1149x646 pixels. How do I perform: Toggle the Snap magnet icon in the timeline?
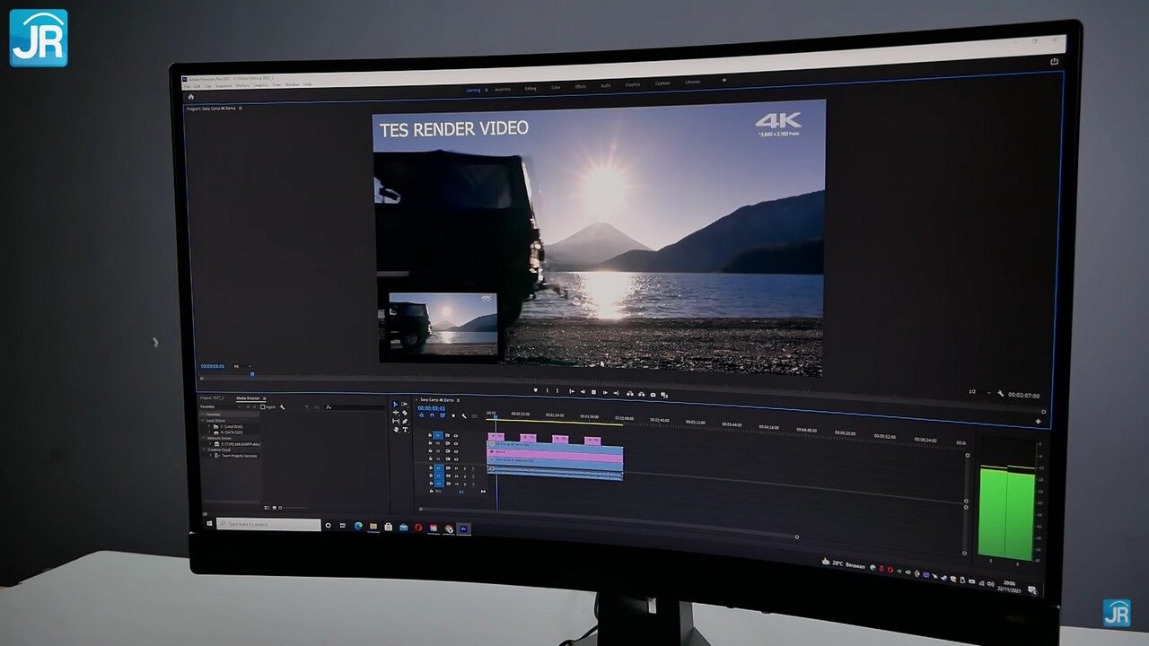coord(432,416)
